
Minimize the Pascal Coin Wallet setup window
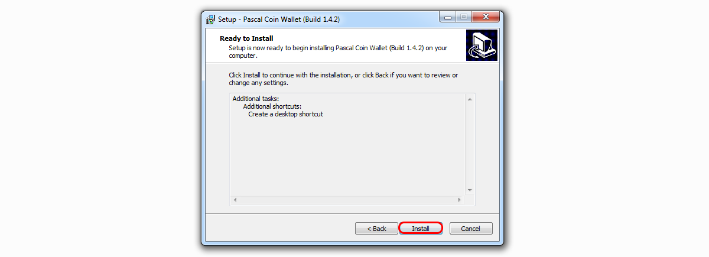447,17
